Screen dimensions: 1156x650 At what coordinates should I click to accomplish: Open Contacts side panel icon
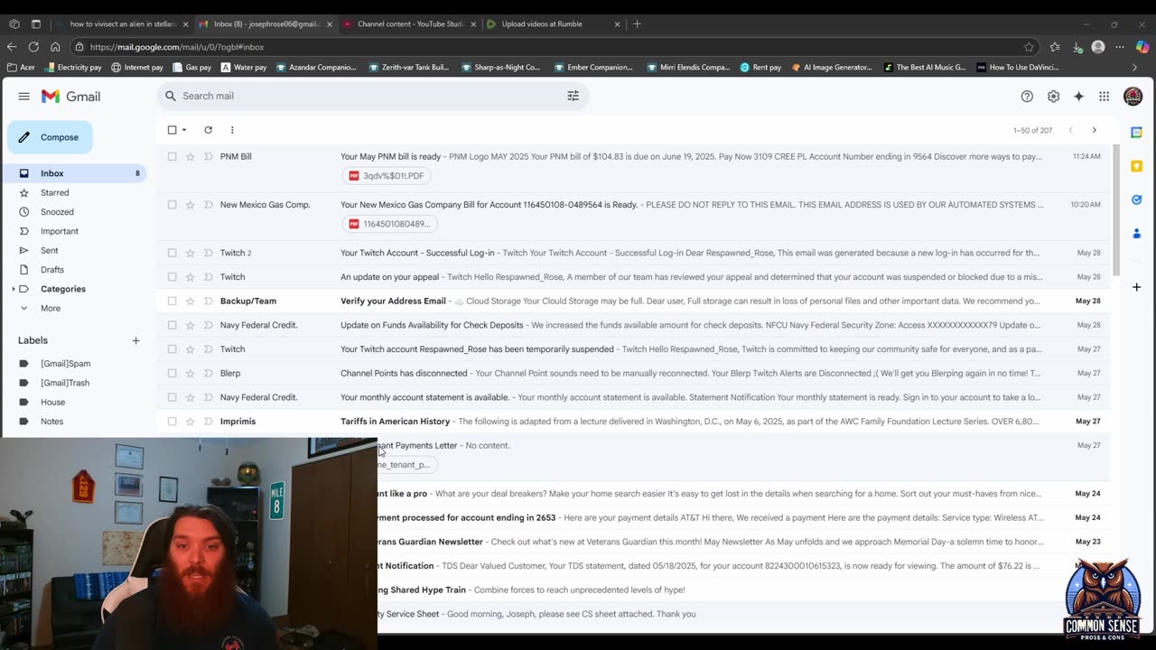tap(1136, 234)
